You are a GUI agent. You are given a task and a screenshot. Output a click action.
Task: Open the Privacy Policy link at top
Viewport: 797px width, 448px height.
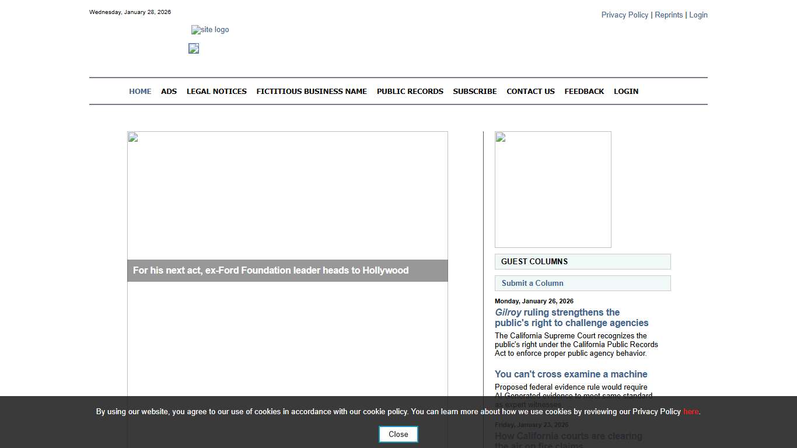pyautogui.click(x=624, y=15)
